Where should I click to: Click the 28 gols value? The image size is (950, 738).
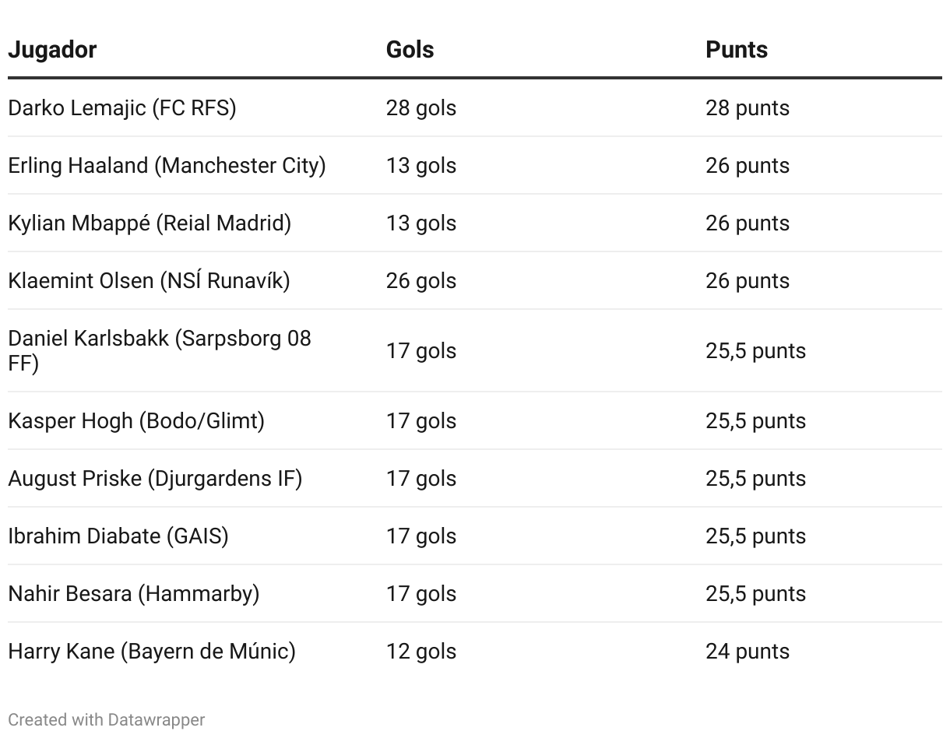tap(421, 108)
